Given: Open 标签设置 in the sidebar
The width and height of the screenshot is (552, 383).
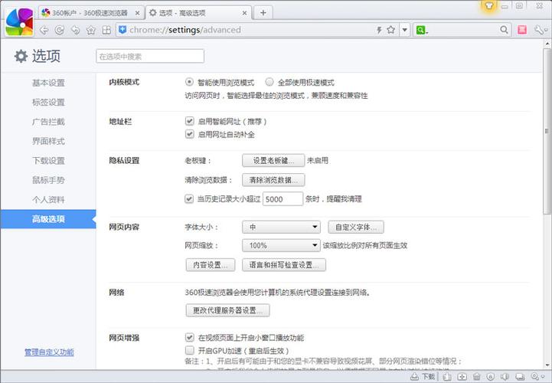Looking at the screenshot, I should pos(48,102).
